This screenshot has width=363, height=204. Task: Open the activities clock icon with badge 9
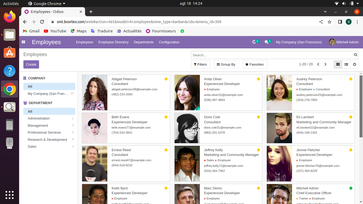pyautogui.click(x=254, y=42)
